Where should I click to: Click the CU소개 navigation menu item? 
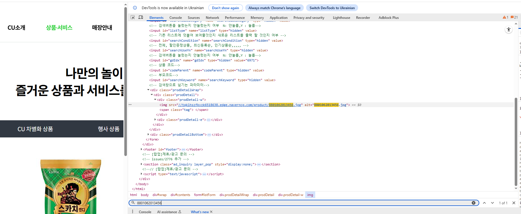16,28
